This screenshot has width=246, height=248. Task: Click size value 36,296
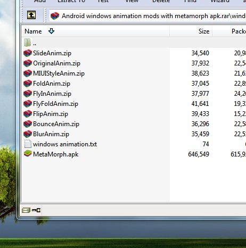click(x=200, y=124)
